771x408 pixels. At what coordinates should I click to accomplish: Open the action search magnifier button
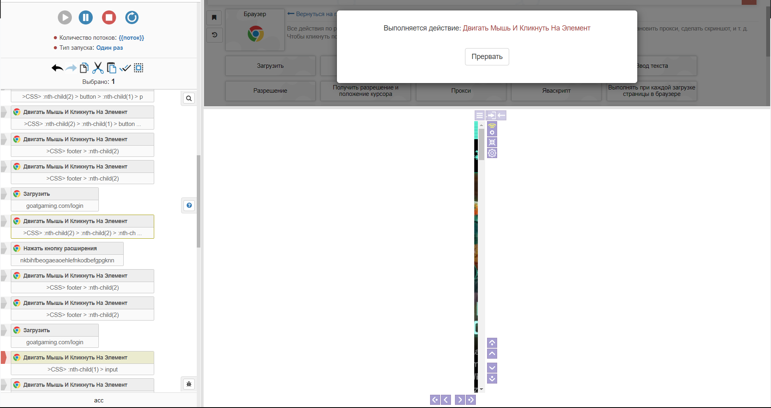tap(189, 98)
